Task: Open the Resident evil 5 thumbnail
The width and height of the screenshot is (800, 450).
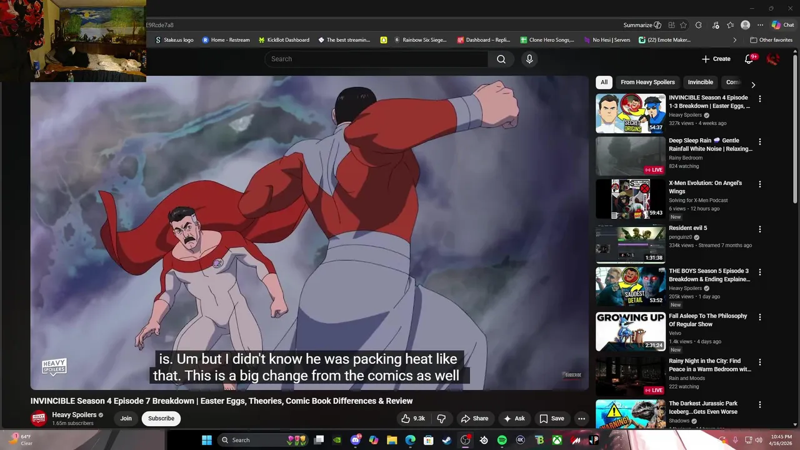Action: pyautogui.click(x=630, y=244)
